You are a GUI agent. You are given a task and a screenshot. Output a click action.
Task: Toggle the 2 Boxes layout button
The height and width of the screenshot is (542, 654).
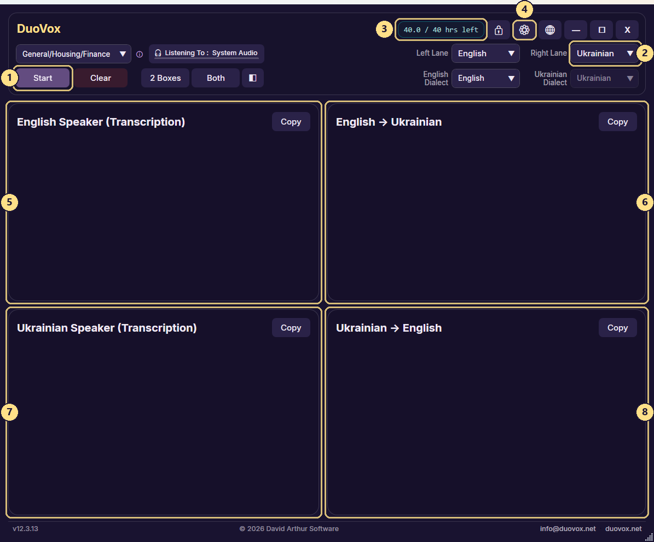(166, 78)
